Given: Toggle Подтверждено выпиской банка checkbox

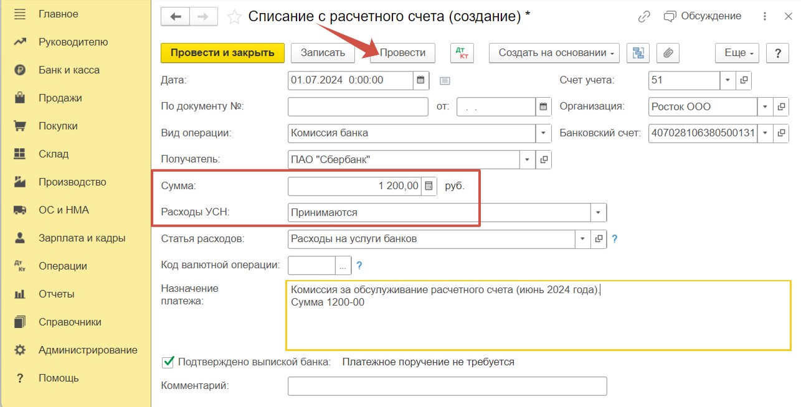Looking at the screenshot, I should coord(168,362).
